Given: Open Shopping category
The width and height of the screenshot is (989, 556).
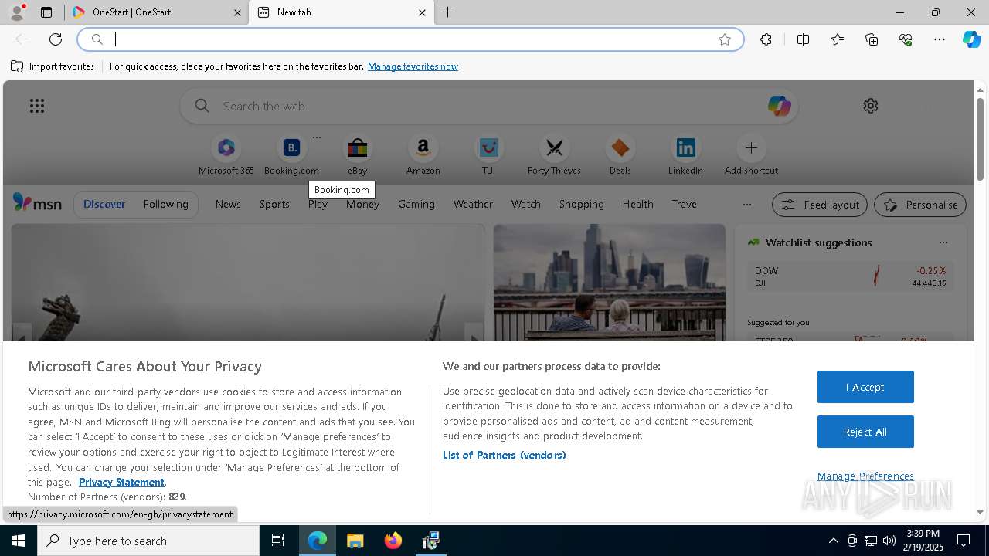Looking at the screenshot, I should tap(582, 204).
